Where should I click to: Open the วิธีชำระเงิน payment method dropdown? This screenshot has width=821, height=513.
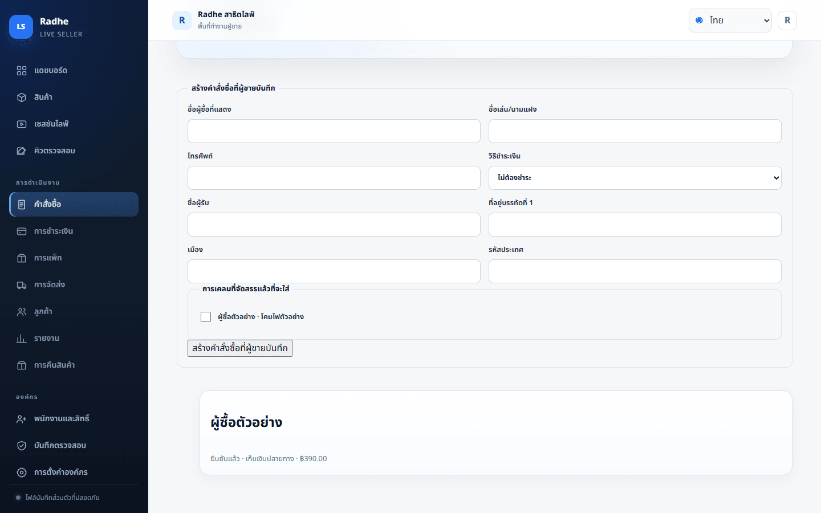click(635, 178)
